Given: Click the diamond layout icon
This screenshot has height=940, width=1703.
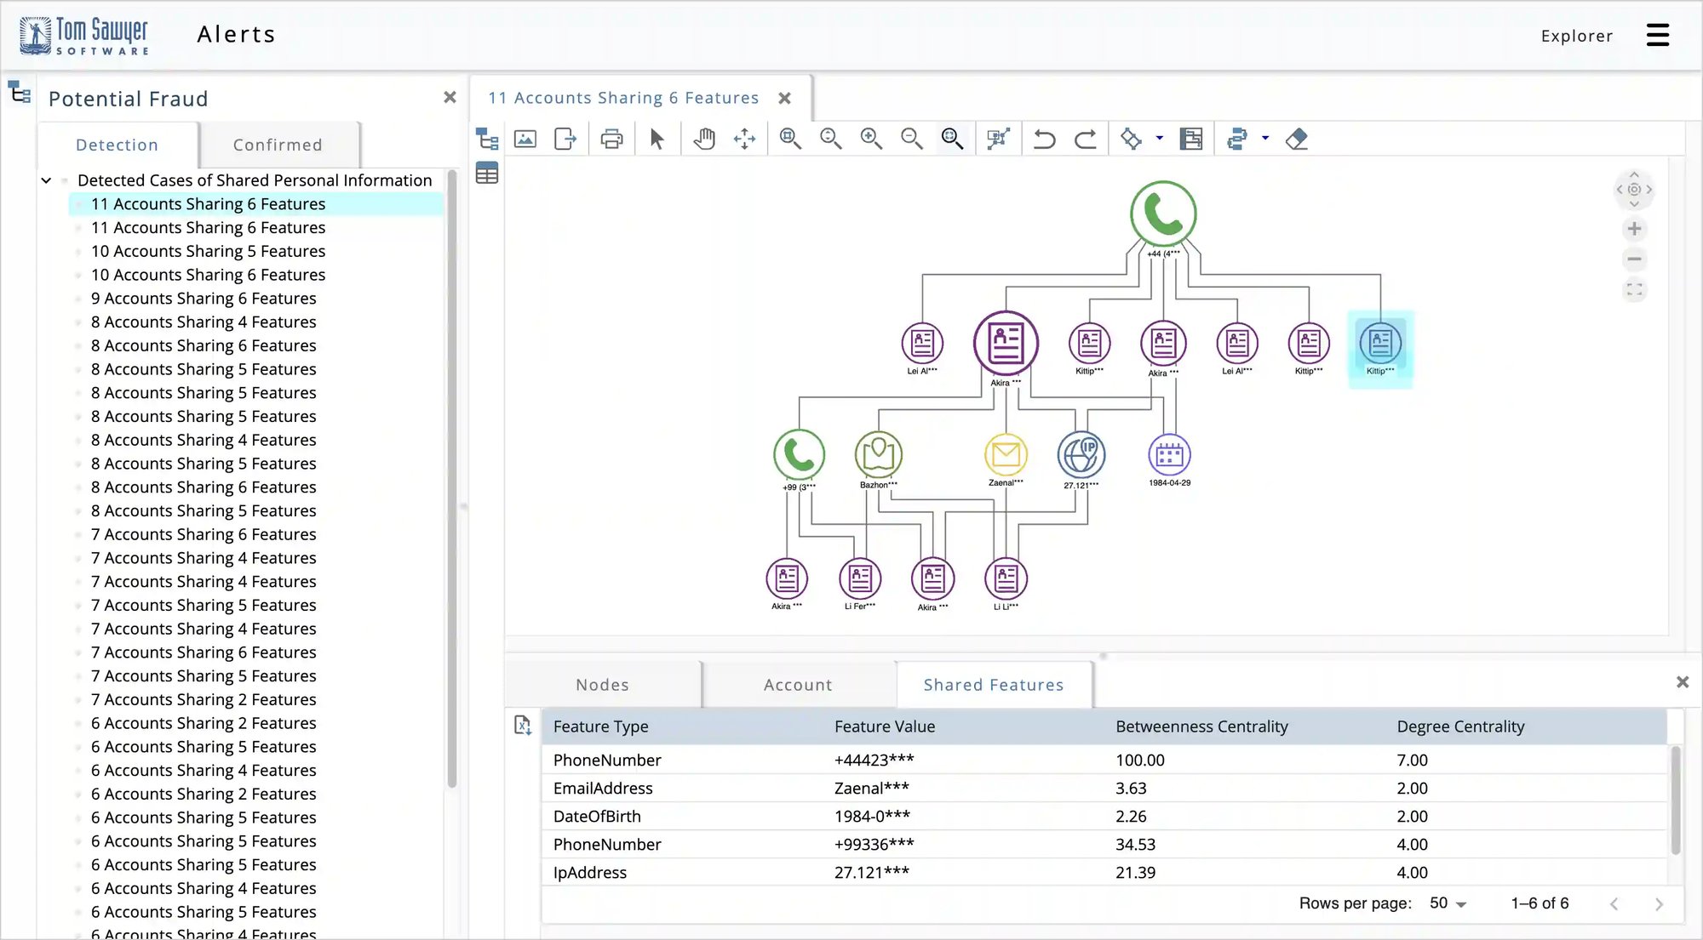Looking at the screenshot, I should pos(1131,139).
